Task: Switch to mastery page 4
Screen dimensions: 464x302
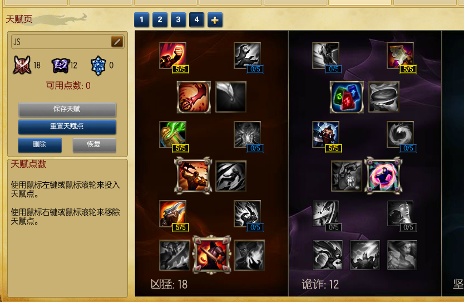Action: point(196,20)
